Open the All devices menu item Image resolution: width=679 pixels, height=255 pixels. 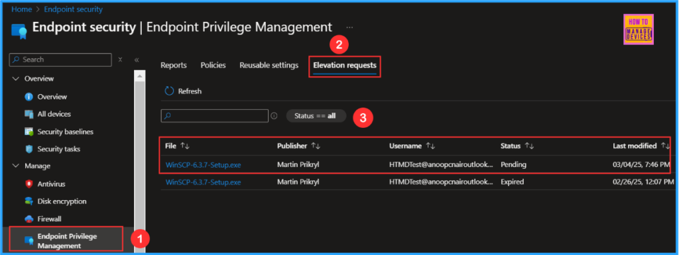pos(54,114)
